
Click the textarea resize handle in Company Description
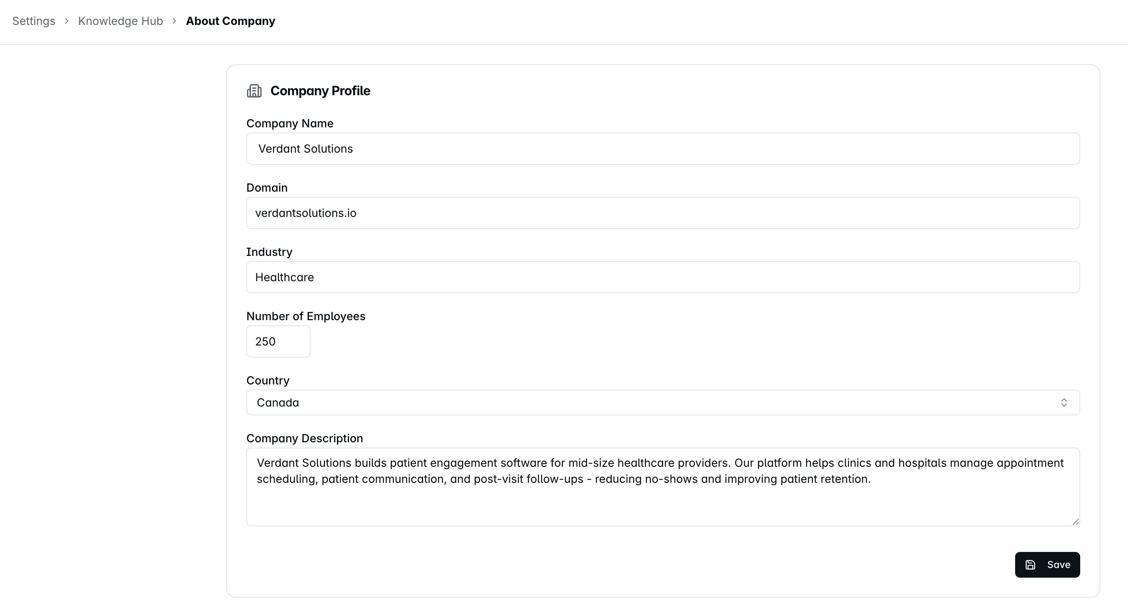(1075, 521)
